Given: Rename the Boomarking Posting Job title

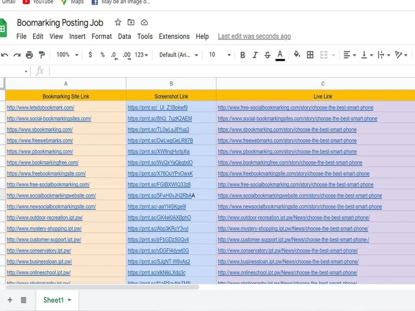Looking at the screenshot, I should point(60,23).
